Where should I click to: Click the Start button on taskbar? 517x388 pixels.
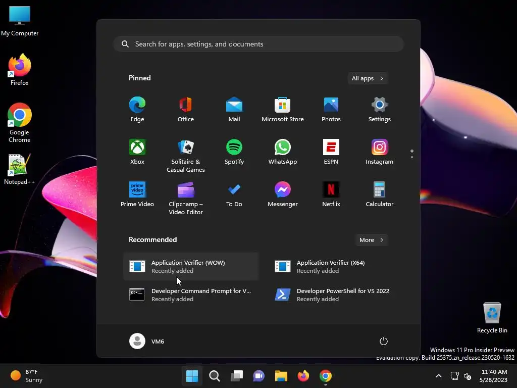[x=192, y=376]
